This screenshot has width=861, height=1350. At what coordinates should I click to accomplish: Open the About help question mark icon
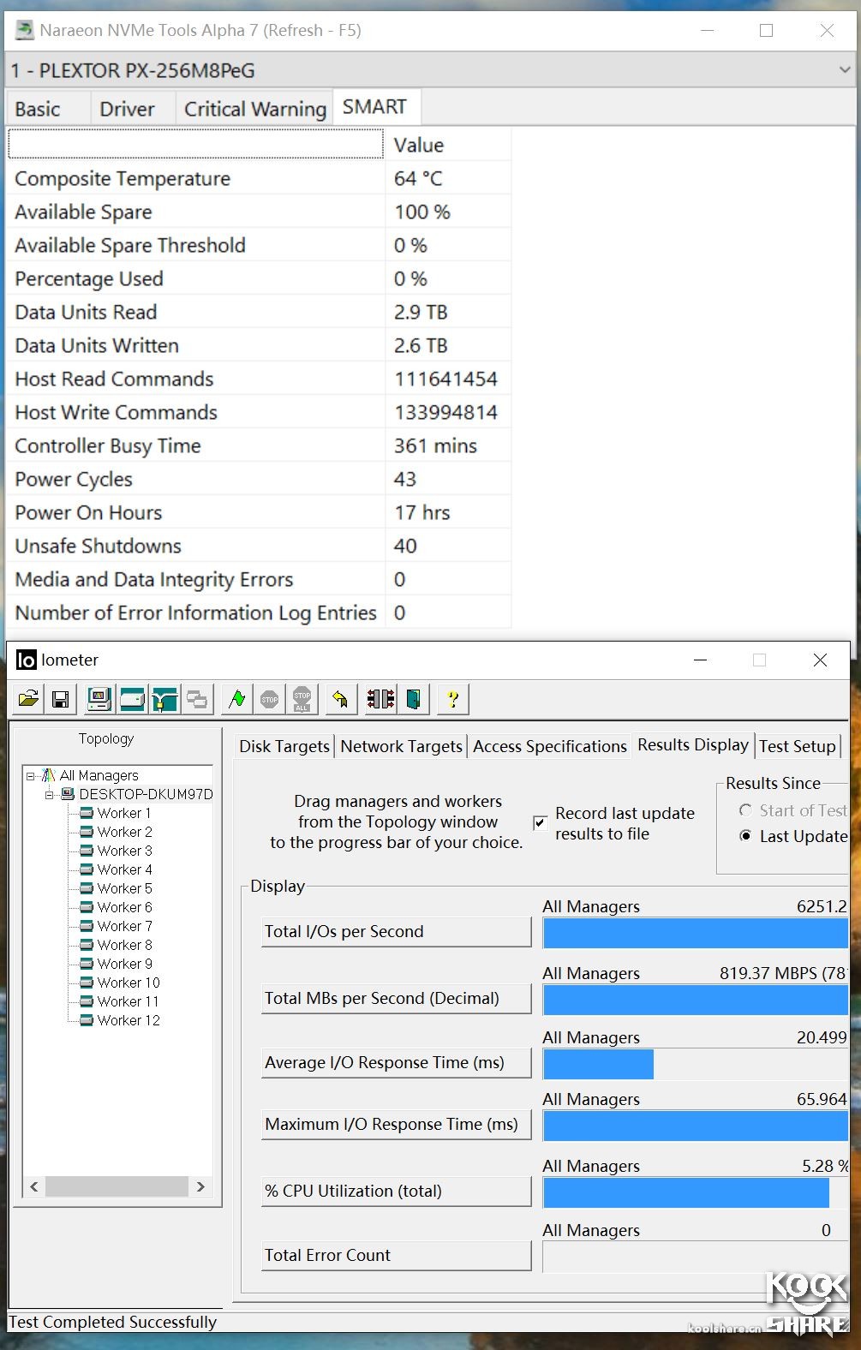[x=452, y=699]
